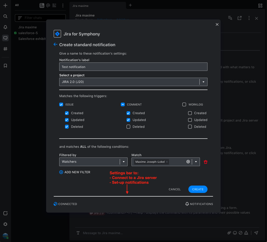This screenshot has height=242, width=267.
Task: Click the square compose icon above the settings gear
Action: [5, 213]
